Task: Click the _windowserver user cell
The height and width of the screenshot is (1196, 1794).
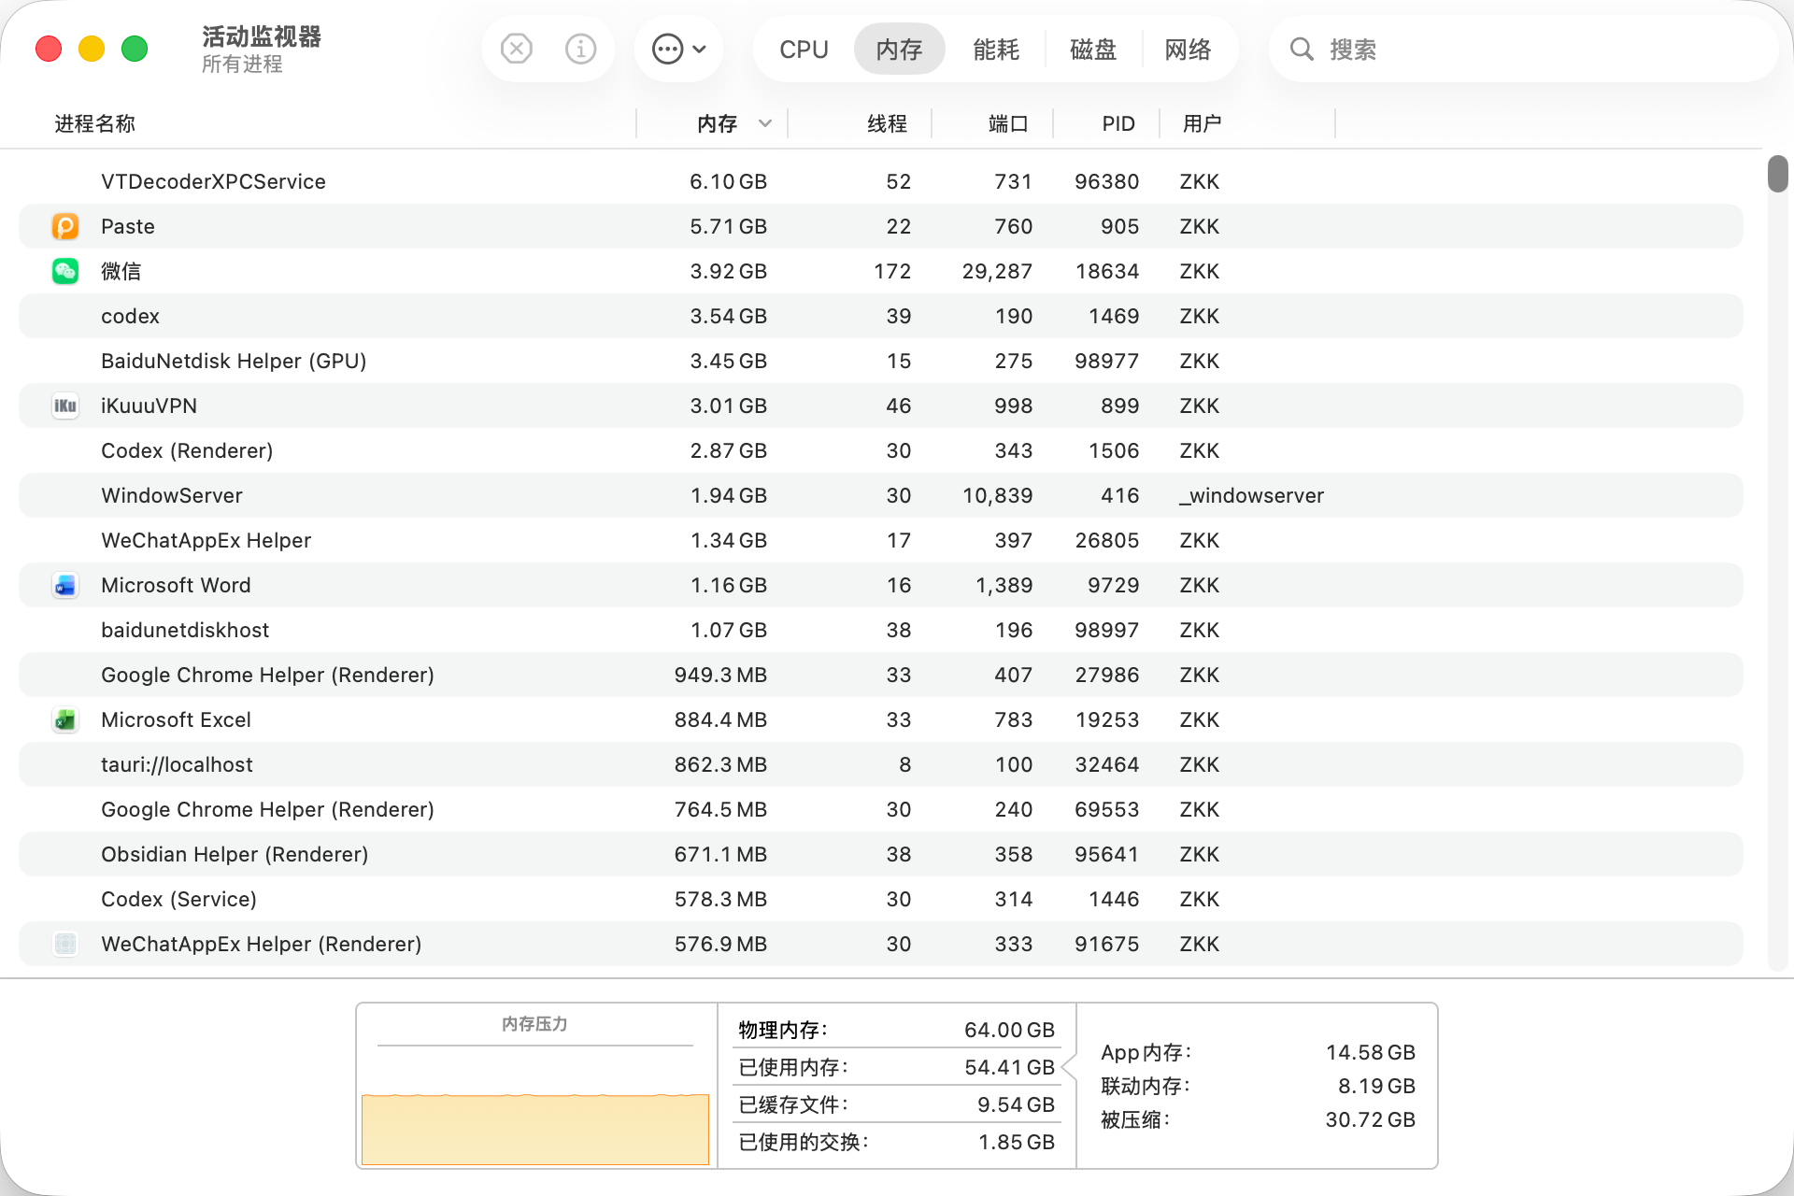Action: tap(1251, 495)
